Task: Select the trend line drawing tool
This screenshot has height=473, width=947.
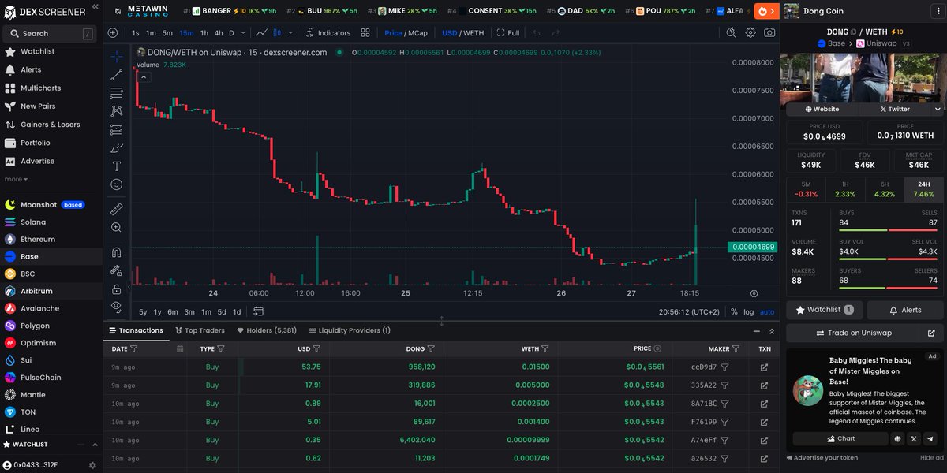Action: tap(116, 75)
